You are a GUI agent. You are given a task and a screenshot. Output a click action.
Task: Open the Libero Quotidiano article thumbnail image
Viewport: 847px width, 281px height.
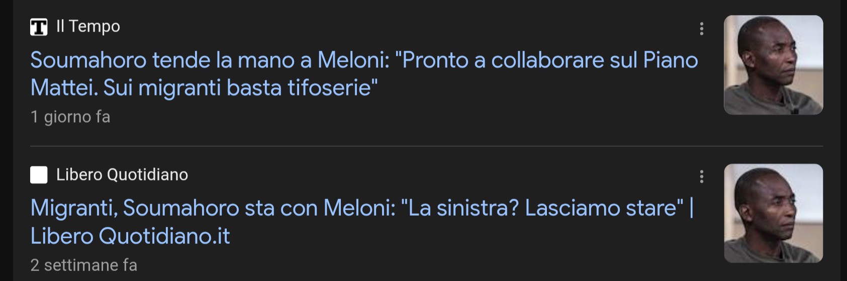(773, 213)
